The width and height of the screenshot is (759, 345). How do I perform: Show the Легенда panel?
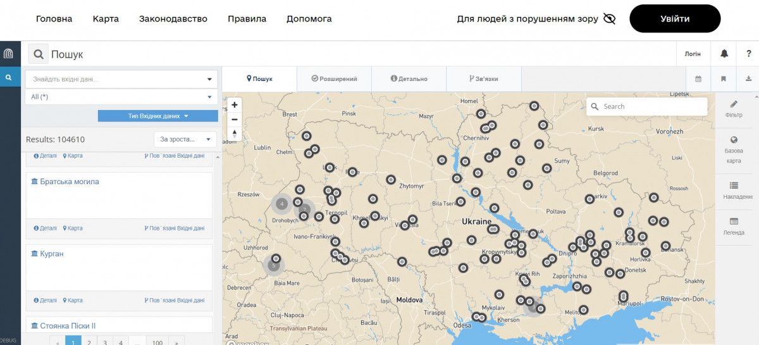(x=734, y=226)
